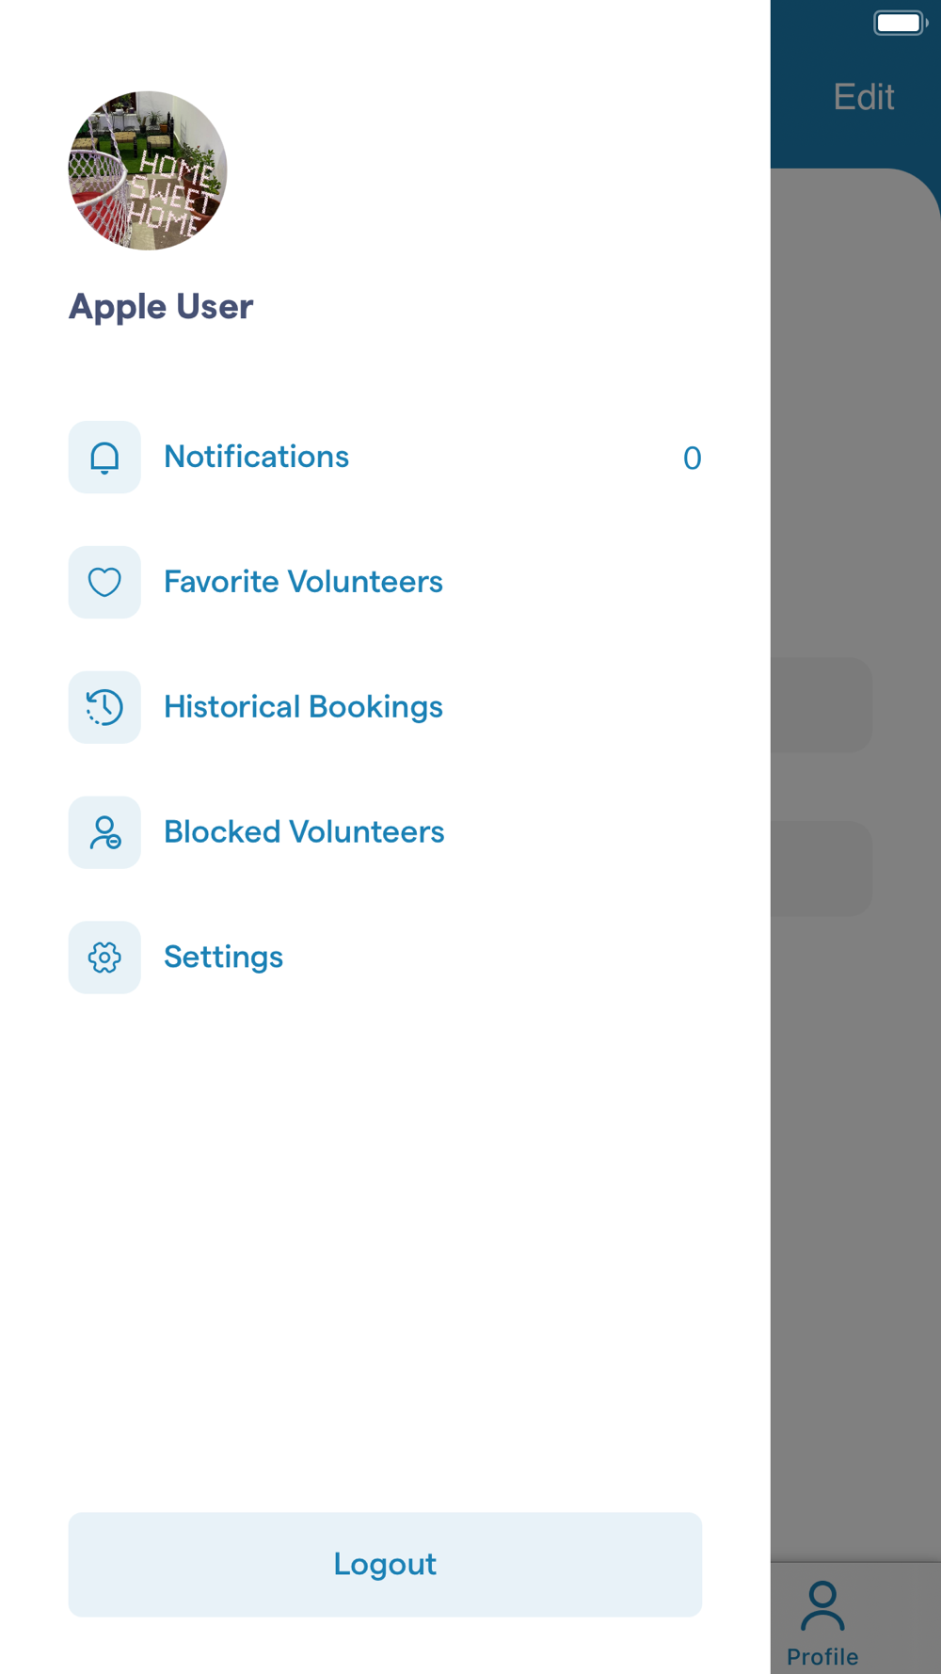Tap the Home Sweet Home avatar
This screenshot has width=941, height=1674.
(148, 170)
